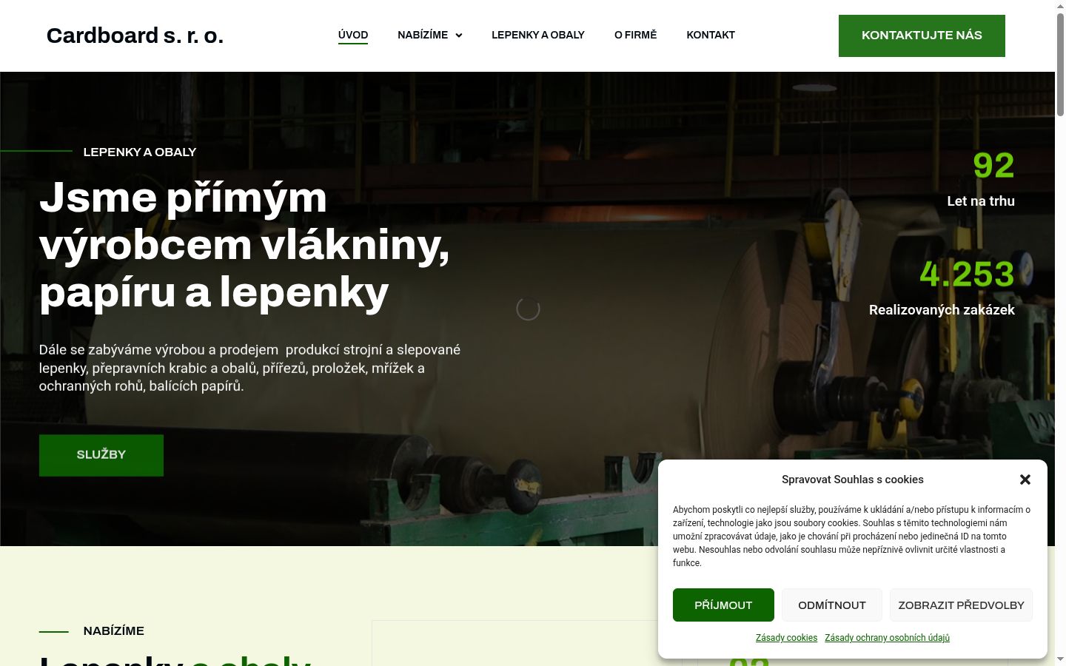
Task: Click the 4.253 counter number
Action: pos(967,275)
